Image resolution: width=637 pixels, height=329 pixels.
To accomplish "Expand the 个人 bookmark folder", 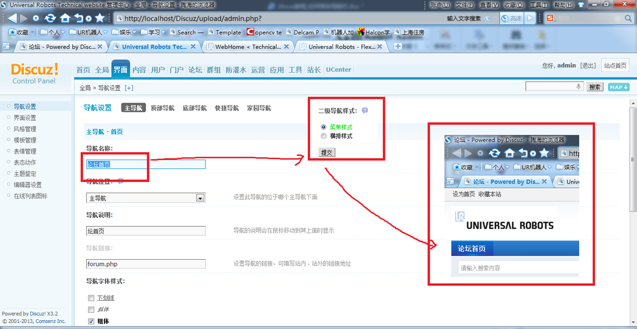I will pyautogui.click(x=62, y=32).
